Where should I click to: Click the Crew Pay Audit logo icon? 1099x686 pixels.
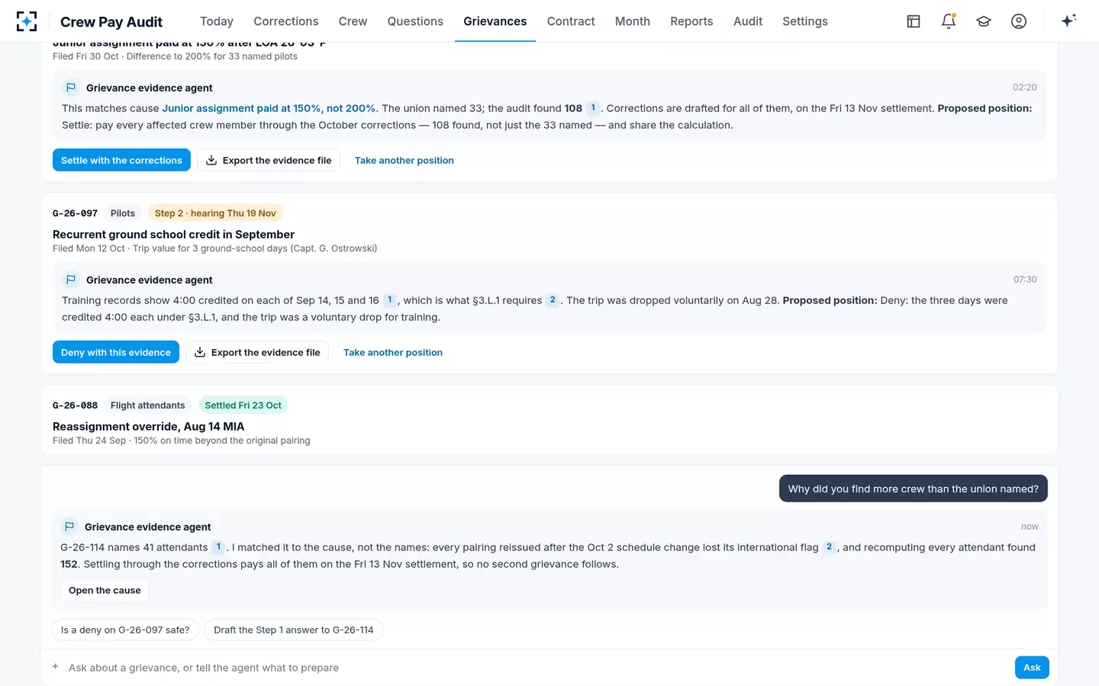[x=27, y=21]
